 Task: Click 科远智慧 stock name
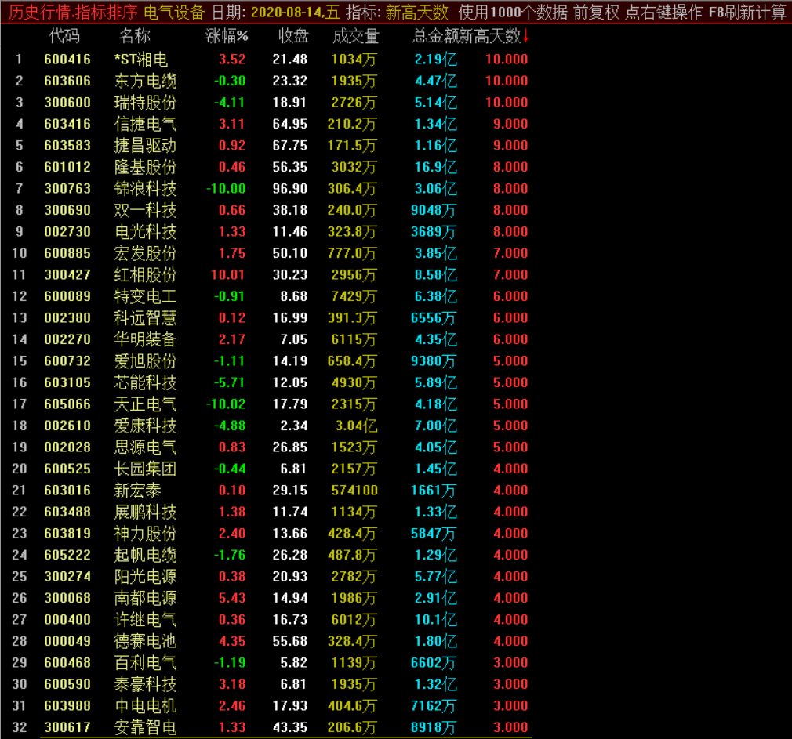146,318
